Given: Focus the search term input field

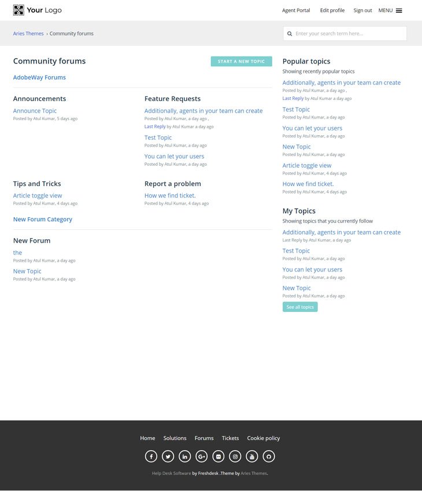Looking at the screenshot, I should click(x=349, y=34).
